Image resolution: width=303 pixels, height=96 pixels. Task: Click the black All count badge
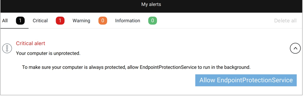click(20, 21)
